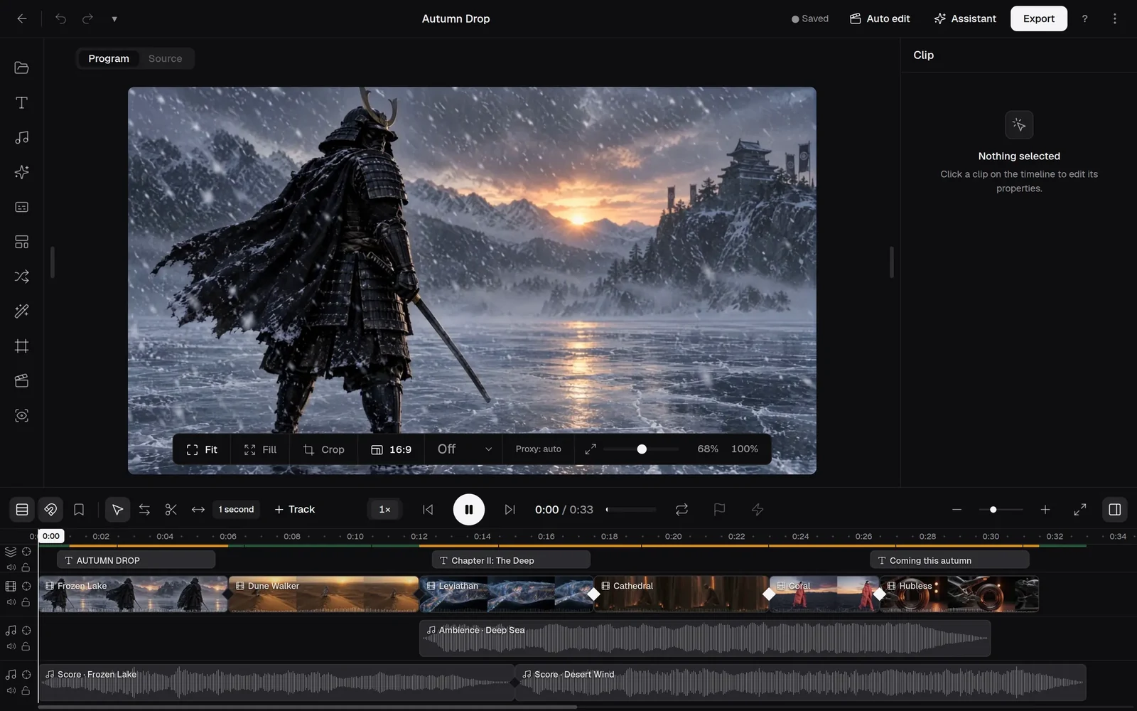Select the arrow selection tool in timeline toolbar
The image size is (1137, 711).
117,509
